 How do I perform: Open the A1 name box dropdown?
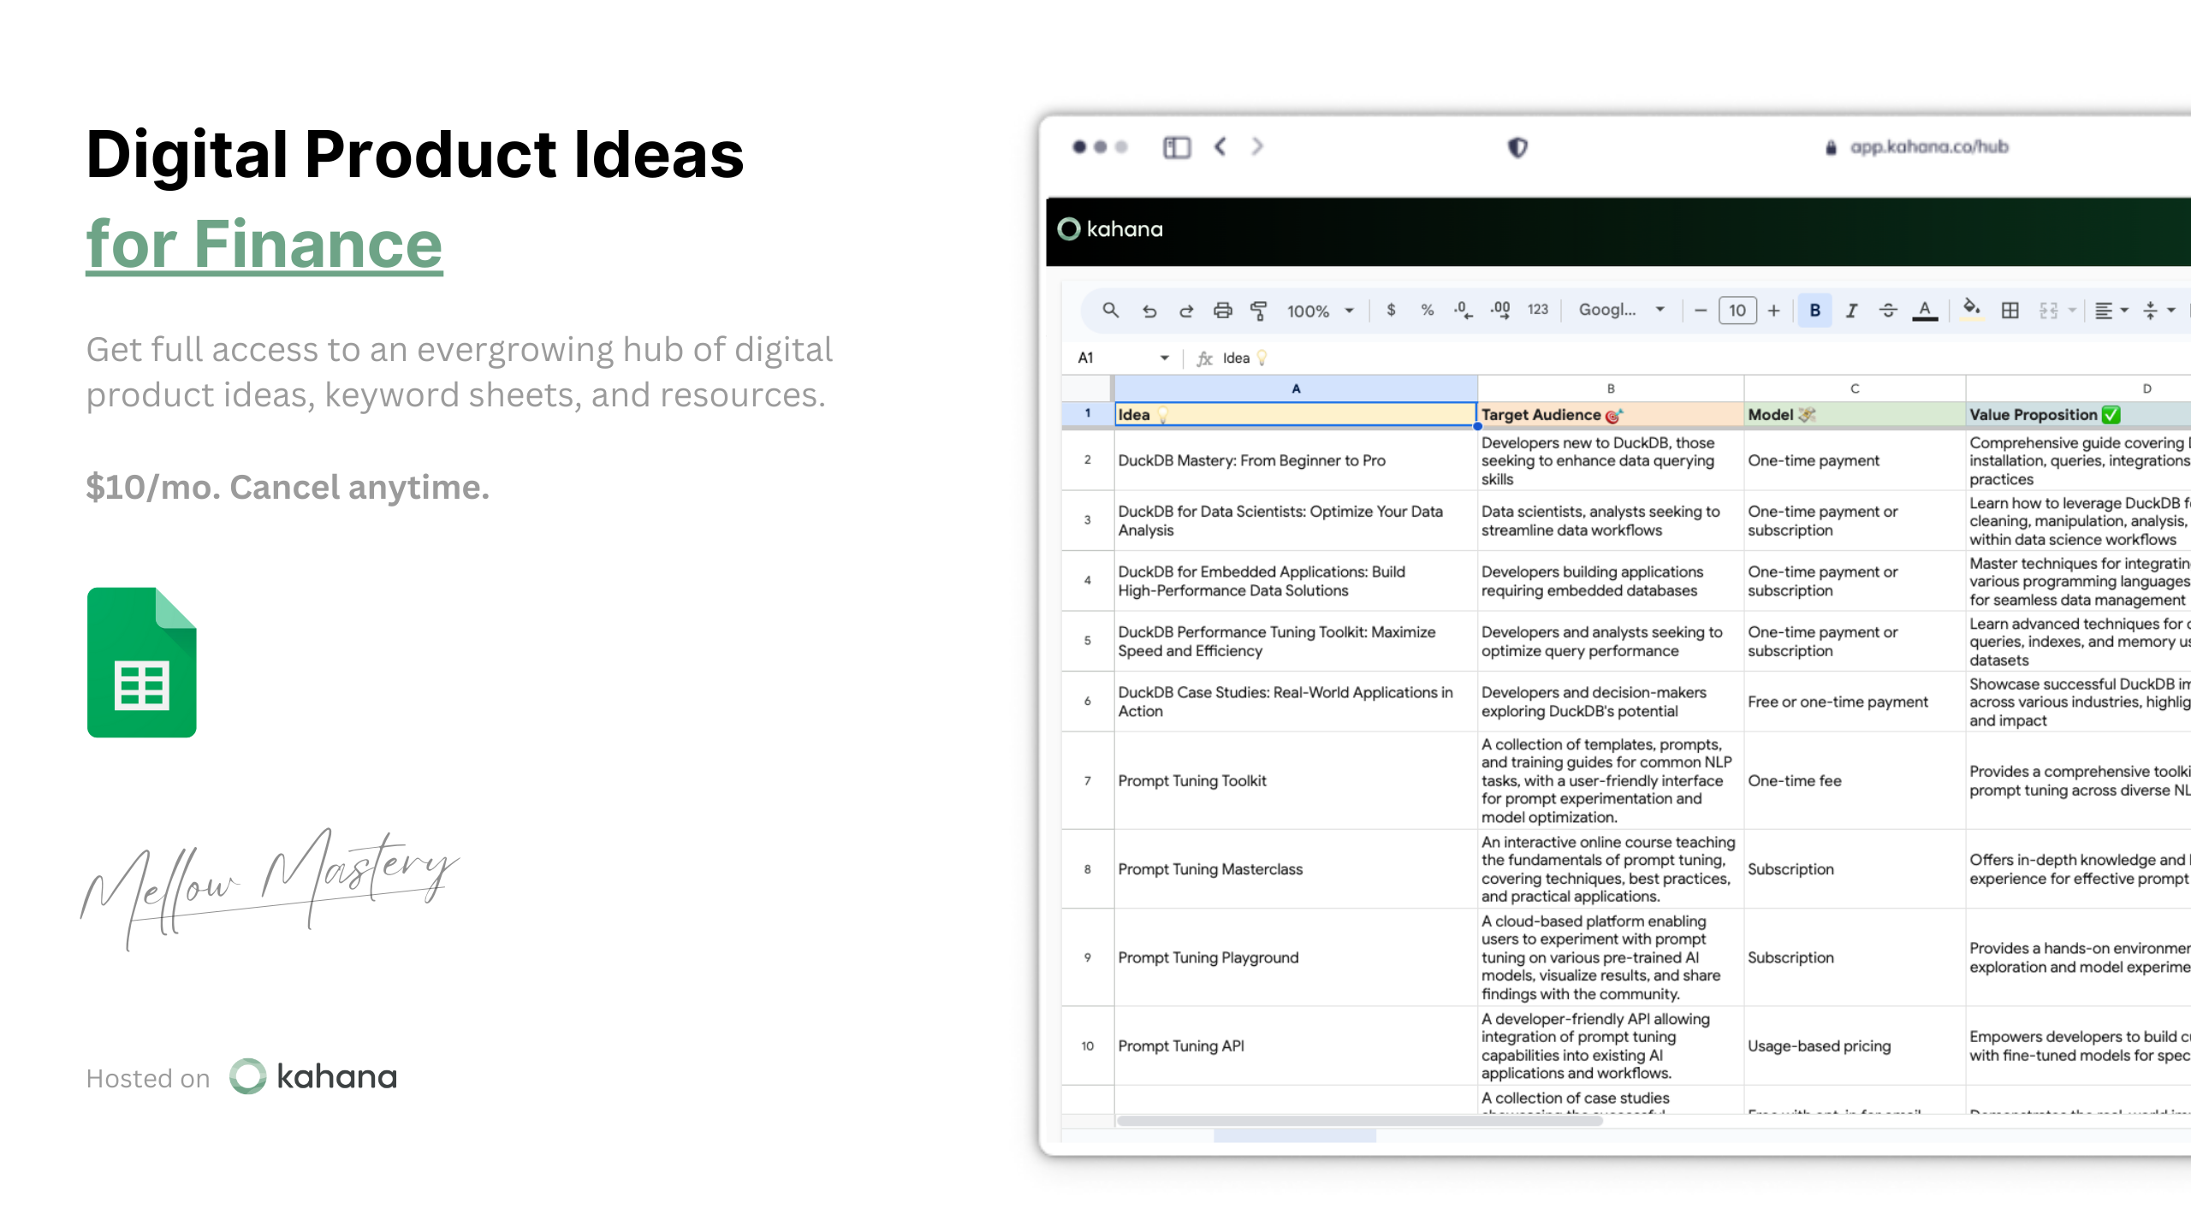(1164, 358)
